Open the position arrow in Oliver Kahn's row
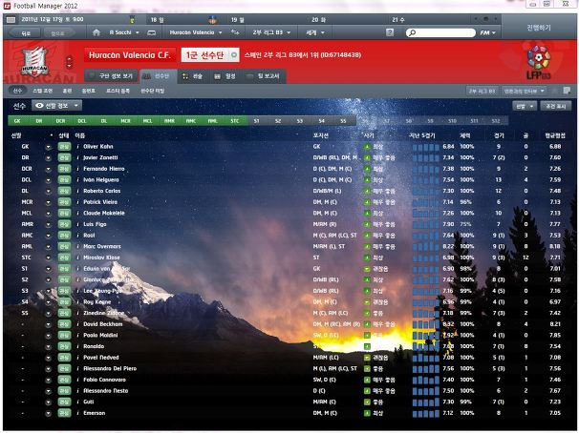579x433 pixels. click(x=48, y=147)
